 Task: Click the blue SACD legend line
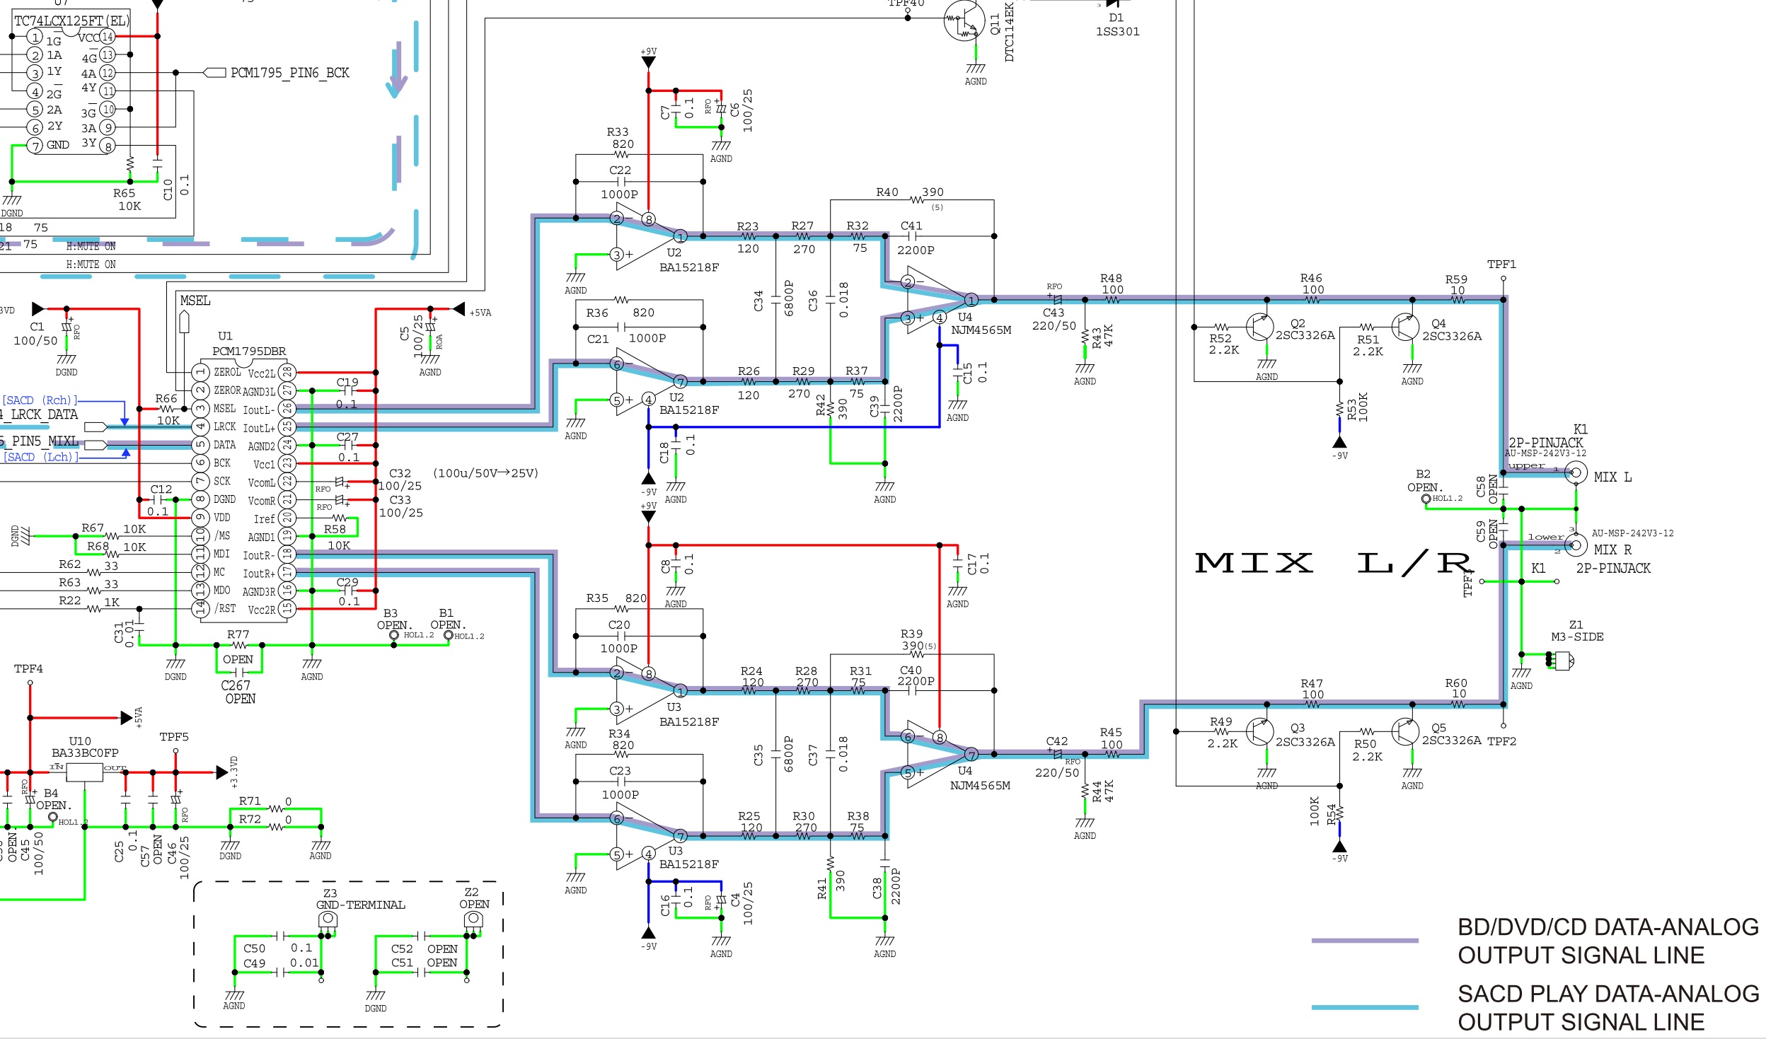coord(1364,1007)
